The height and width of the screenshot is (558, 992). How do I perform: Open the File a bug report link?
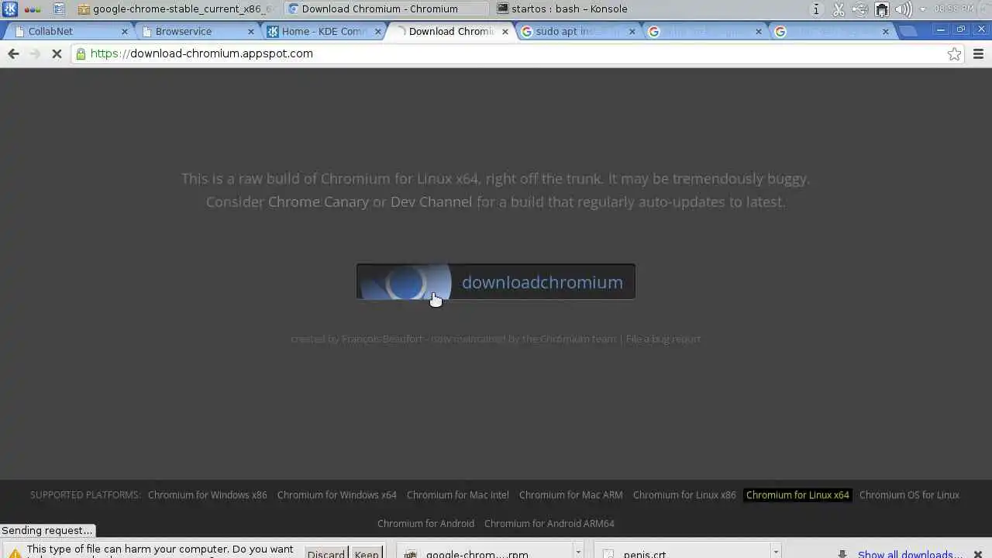[663, 339]
